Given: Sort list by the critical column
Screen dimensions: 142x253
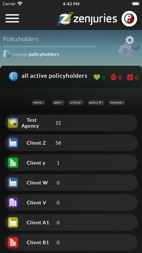Looking at the screenshot, I should tap(76, 102).
